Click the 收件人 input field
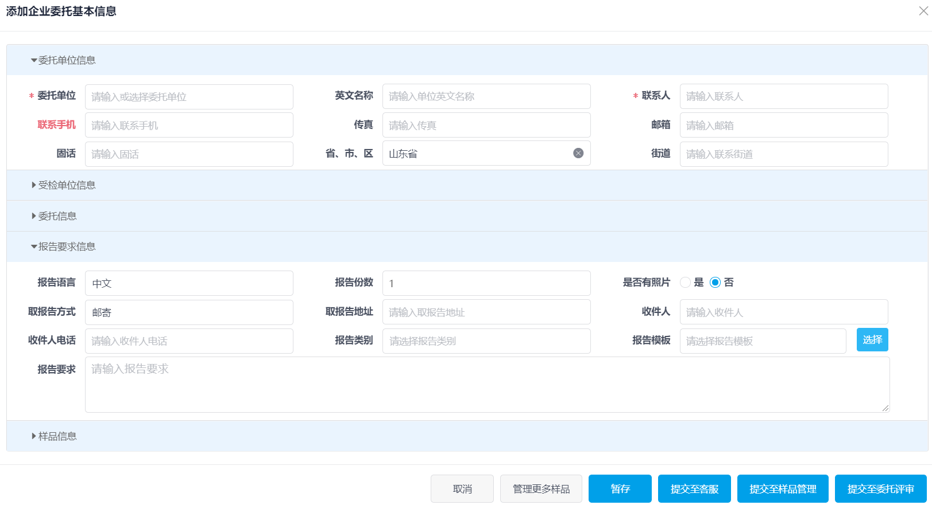The height and width of the screenshot is (505, 932). tap(784, 312)
